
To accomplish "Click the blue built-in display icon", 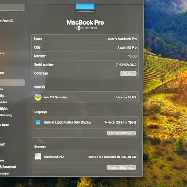I will coord(38,122).
